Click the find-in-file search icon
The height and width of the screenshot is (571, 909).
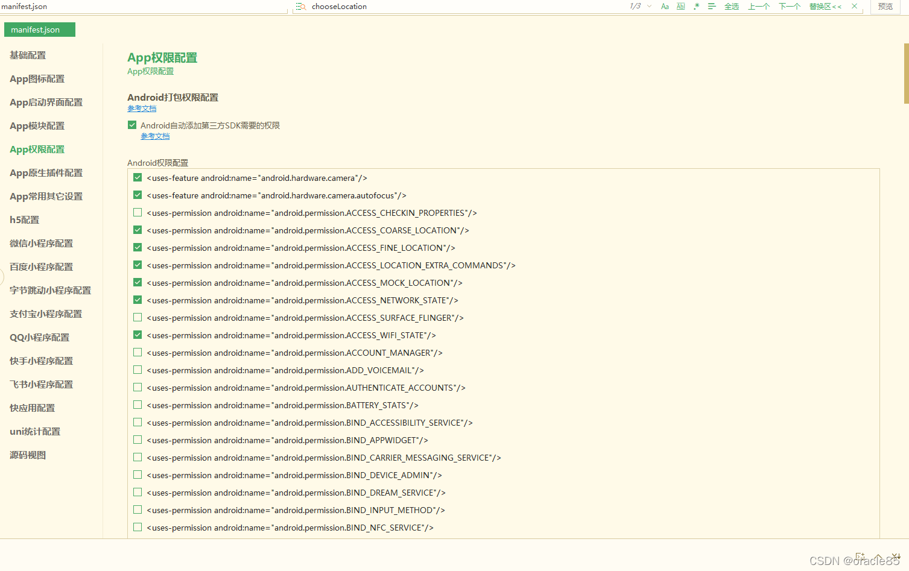[301, 7]
